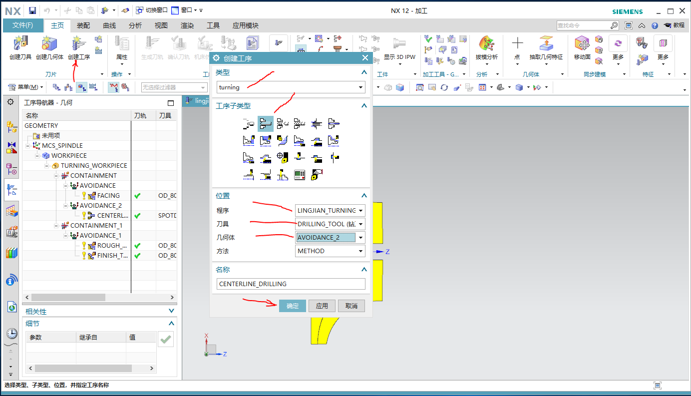Screen dimensions: 691x396
Task: Select the Centerline Drilling subtype icon
Action: pos(266,124)
